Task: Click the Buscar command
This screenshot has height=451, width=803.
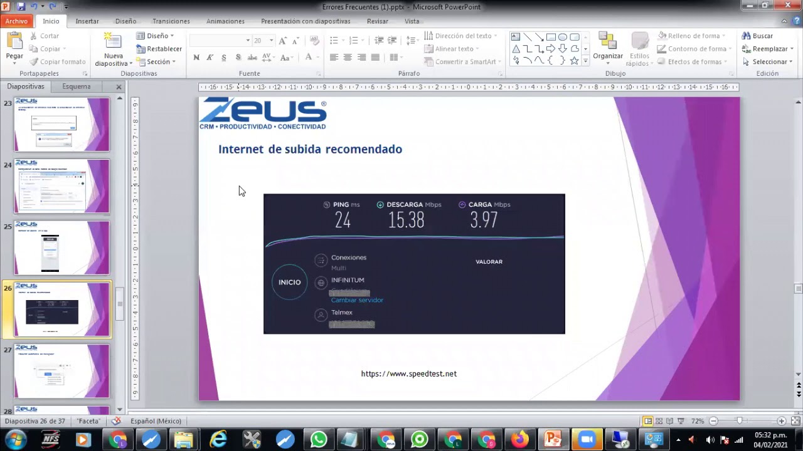Action: coord(757,36)
